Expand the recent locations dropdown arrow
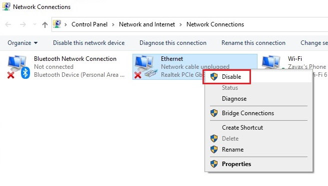Screen dimensions: 328x186 tap(34, 24)
